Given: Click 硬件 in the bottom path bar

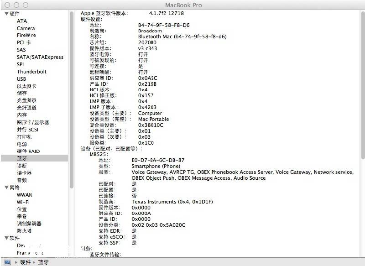Looking at the screenshot, I should click(26, 262).
